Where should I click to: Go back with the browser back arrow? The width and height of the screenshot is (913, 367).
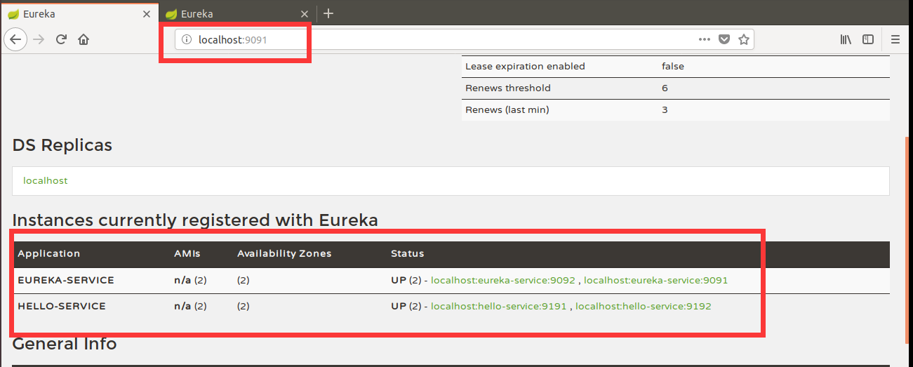pos(15,39)
